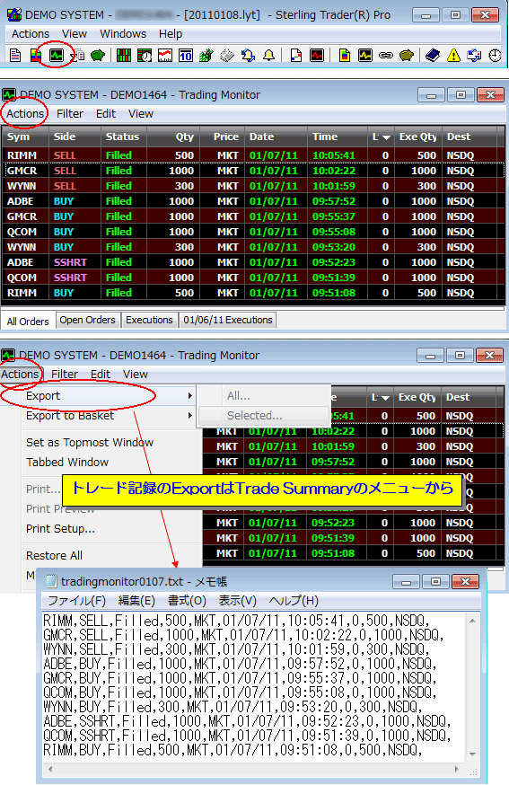Click the bell alert toolbar icon
The height and width of the screenshot is (785, 509).
click(x=269, y=55)
